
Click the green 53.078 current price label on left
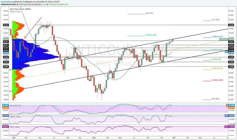point(6,39)
